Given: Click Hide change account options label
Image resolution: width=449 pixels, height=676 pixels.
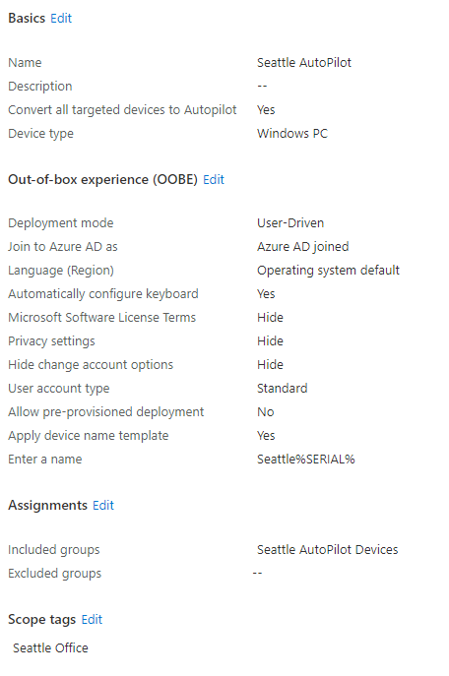Looking at the screenshot, I should click(x=91, y=365).
